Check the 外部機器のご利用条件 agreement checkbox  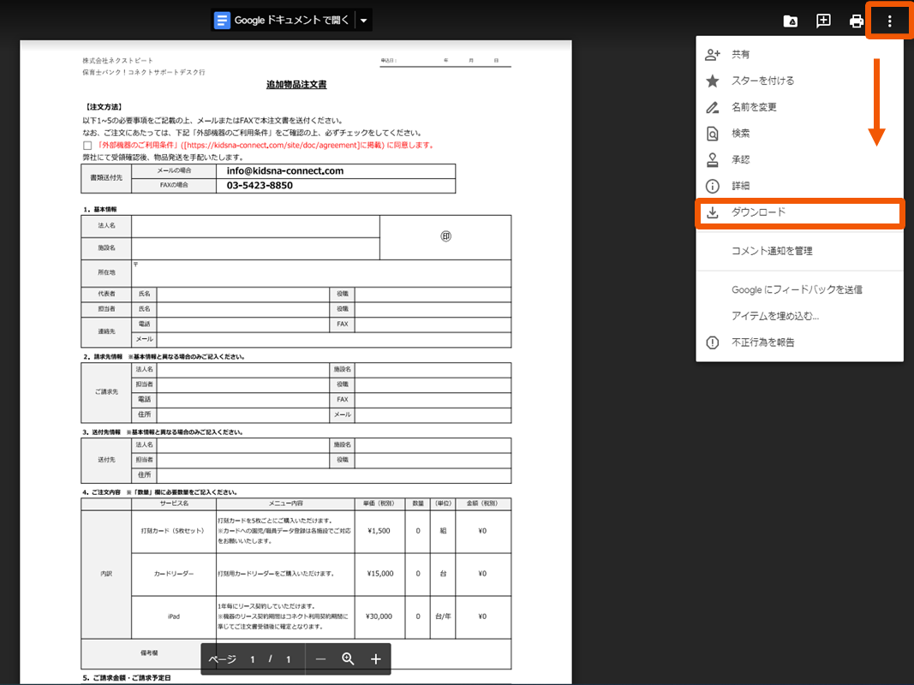(x=87, y=146)
